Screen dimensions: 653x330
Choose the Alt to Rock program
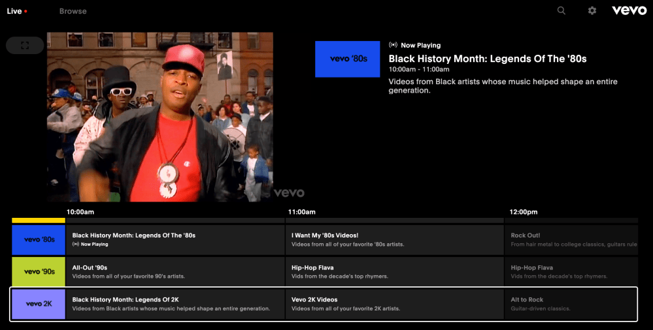point(571,303)
